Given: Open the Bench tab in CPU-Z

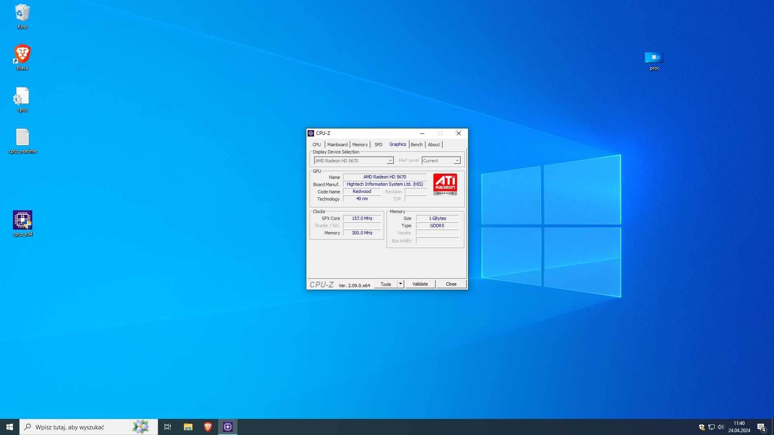Looking at the screenshot, I should point(416,145).
